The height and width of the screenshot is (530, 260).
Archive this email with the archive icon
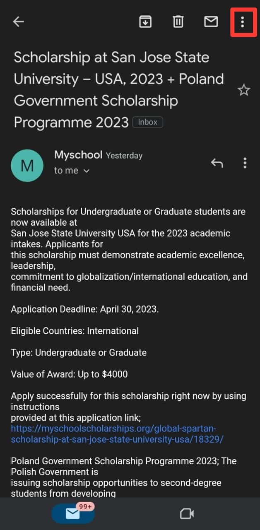[x=145, y=22]
